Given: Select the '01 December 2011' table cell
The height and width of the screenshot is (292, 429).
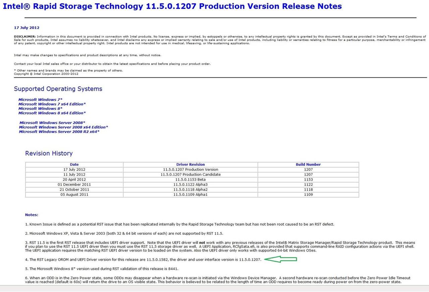Looking at the screenshot, I should point(74,185).
